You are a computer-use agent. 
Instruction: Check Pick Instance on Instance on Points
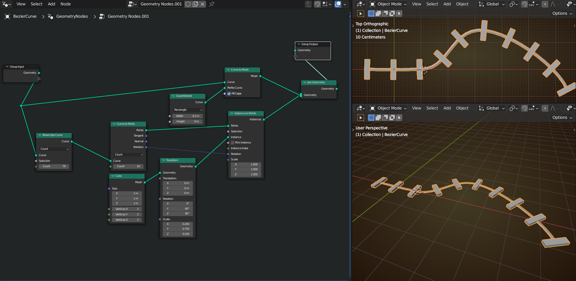[x=233, y=143]
